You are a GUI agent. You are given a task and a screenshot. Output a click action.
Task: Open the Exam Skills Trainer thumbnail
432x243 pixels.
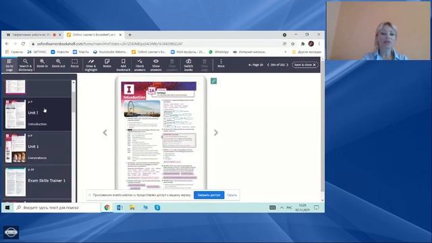(x=16, y=182)
